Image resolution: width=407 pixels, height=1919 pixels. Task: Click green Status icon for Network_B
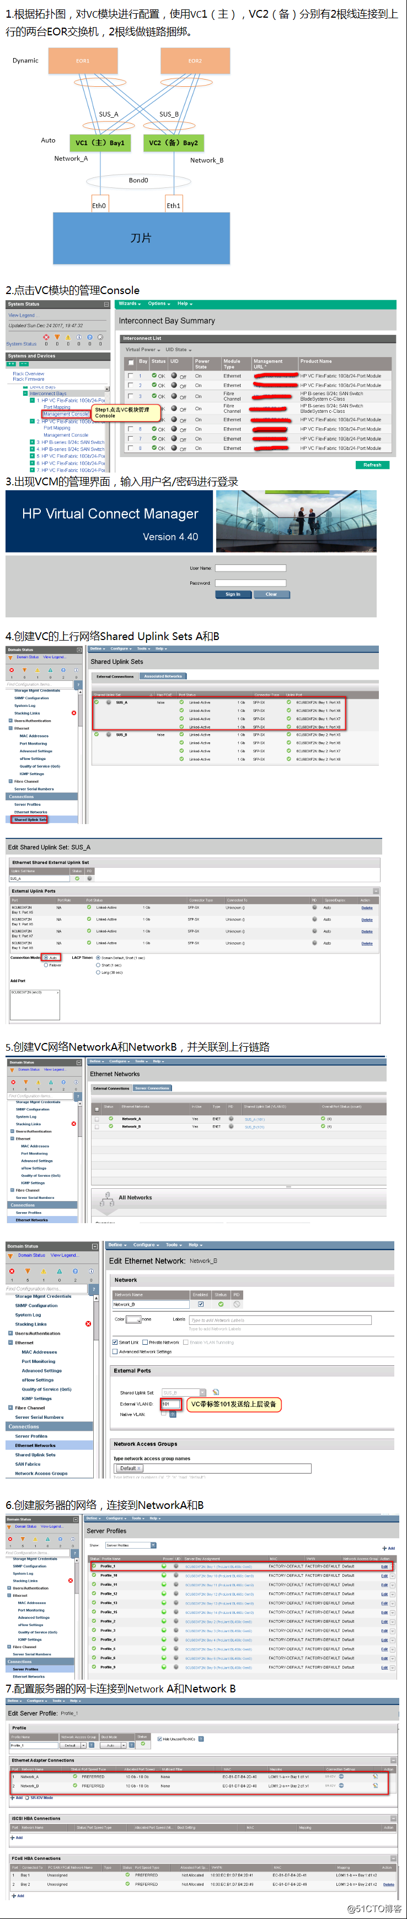(x=221, y=1304)
